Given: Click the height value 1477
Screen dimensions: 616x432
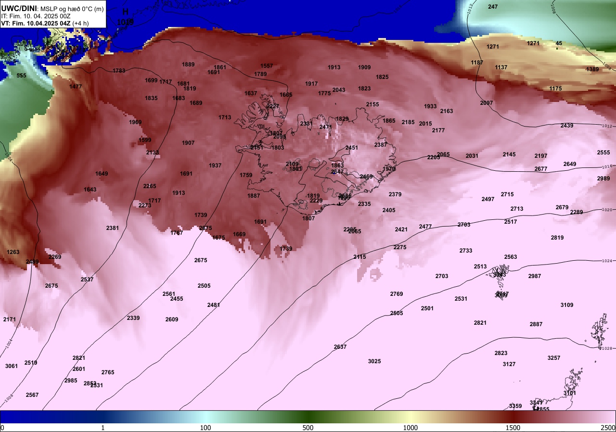Looking at the screenshot, I should pyautogui.click(x=76, y=87).
